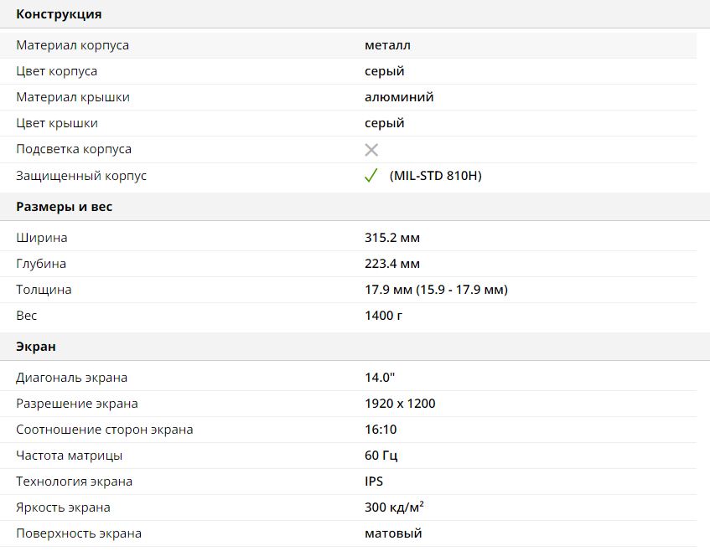Click the Размеры и вес section header
The image size is (710, 551).
65,207
